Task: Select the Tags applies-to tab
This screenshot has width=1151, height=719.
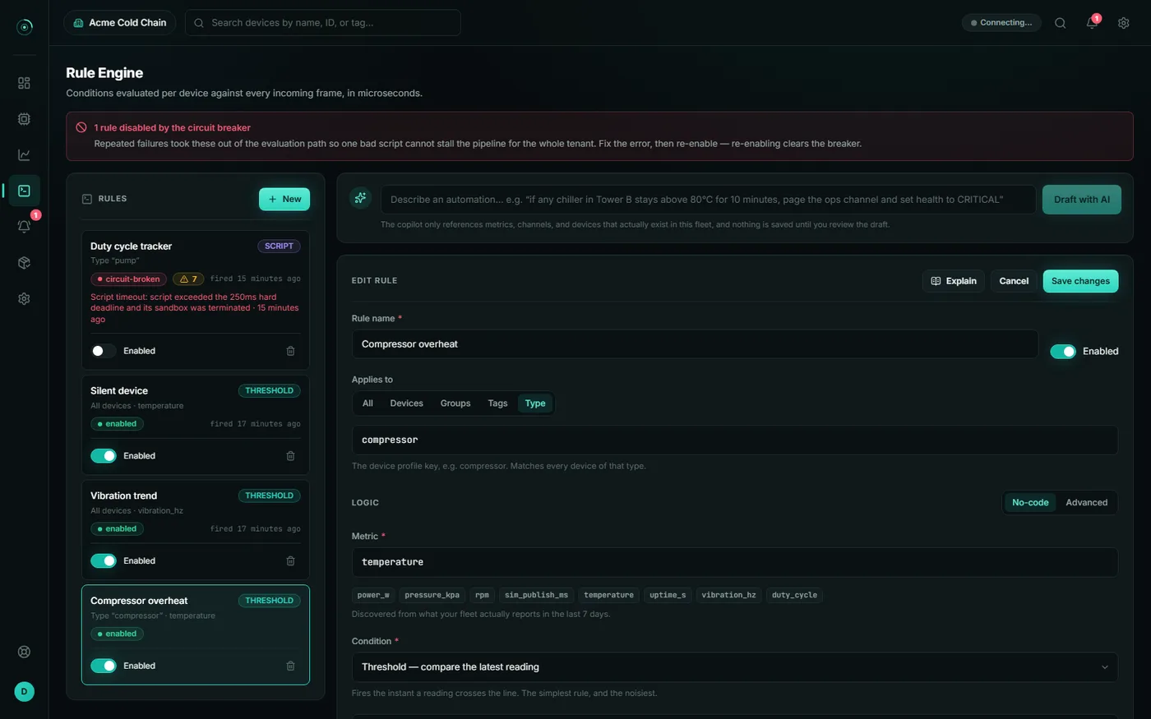Action: coord(497,403)
